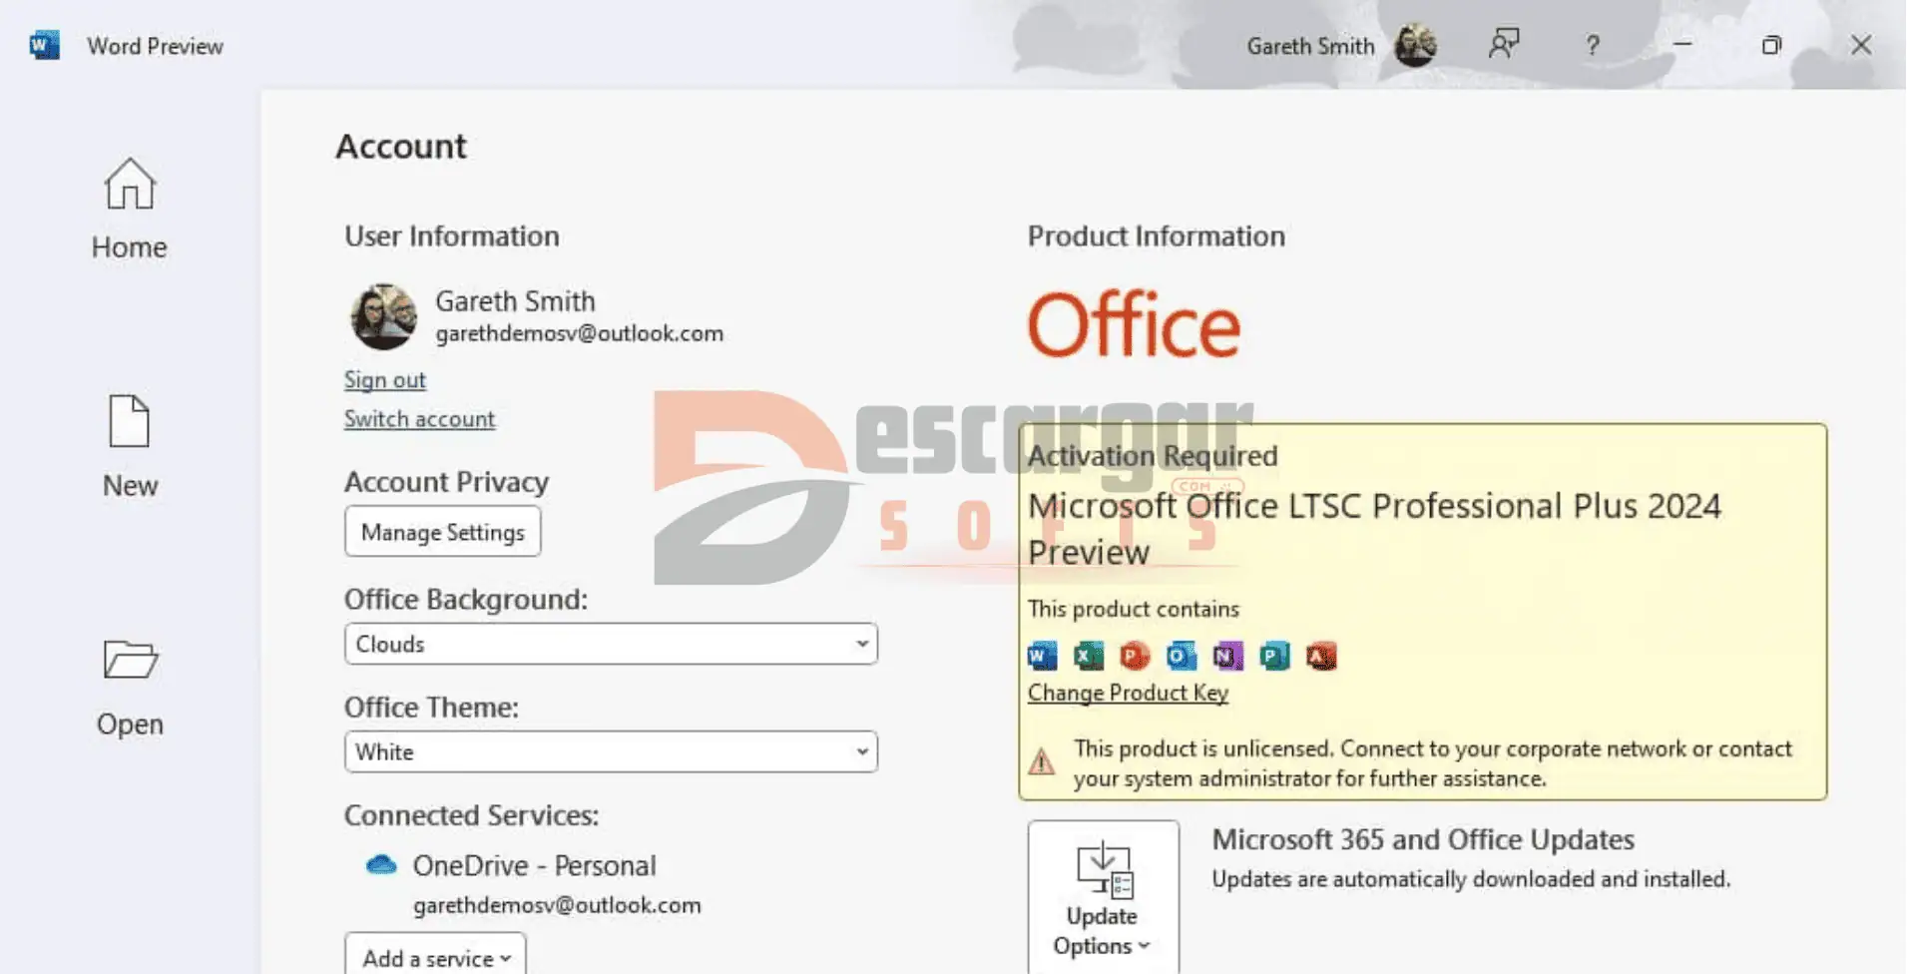Click the user profile photo under User Information
1907x974 pixels.
[x=383, y=316]
